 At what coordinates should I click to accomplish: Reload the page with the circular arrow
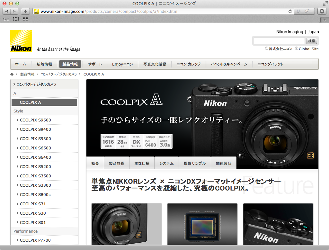[x=290, y=11]
